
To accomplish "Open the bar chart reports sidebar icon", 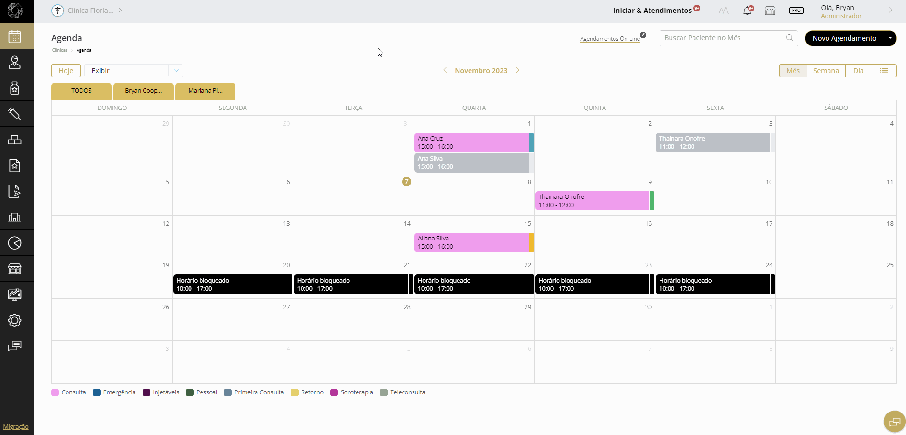I will [15, 217].
